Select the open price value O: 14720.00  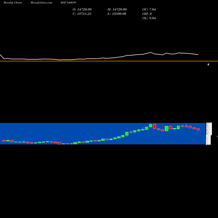pyautogui.click(x=82, y=10)
